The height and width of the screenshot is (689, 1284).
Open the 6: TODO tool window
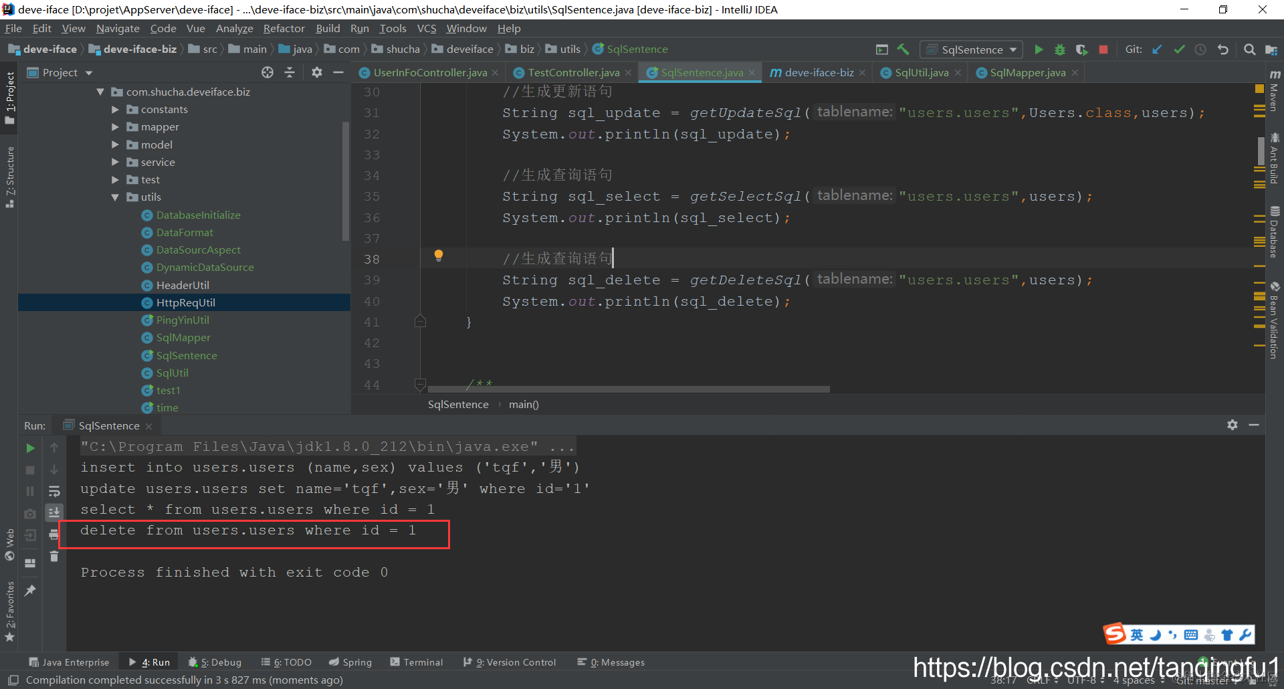[x=286, y=662]
